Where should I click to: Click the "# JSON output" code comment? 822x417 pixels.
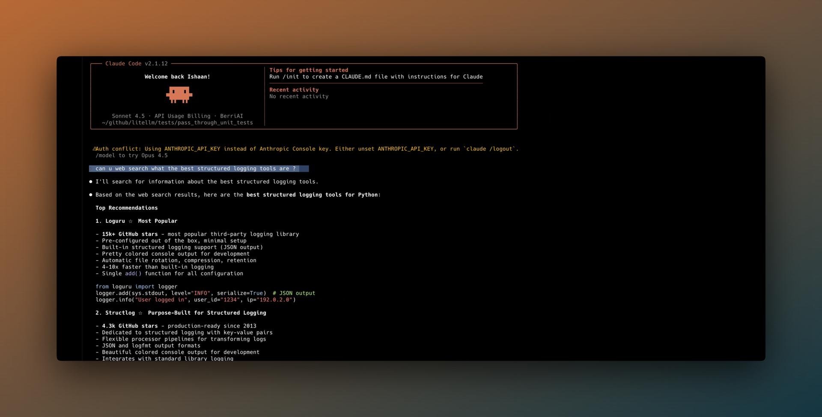point(294,293)
